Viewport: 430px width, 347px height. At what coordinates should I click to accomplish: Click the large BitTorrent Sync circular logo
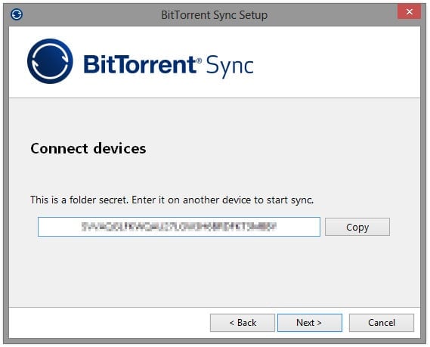tap(50, 61)
